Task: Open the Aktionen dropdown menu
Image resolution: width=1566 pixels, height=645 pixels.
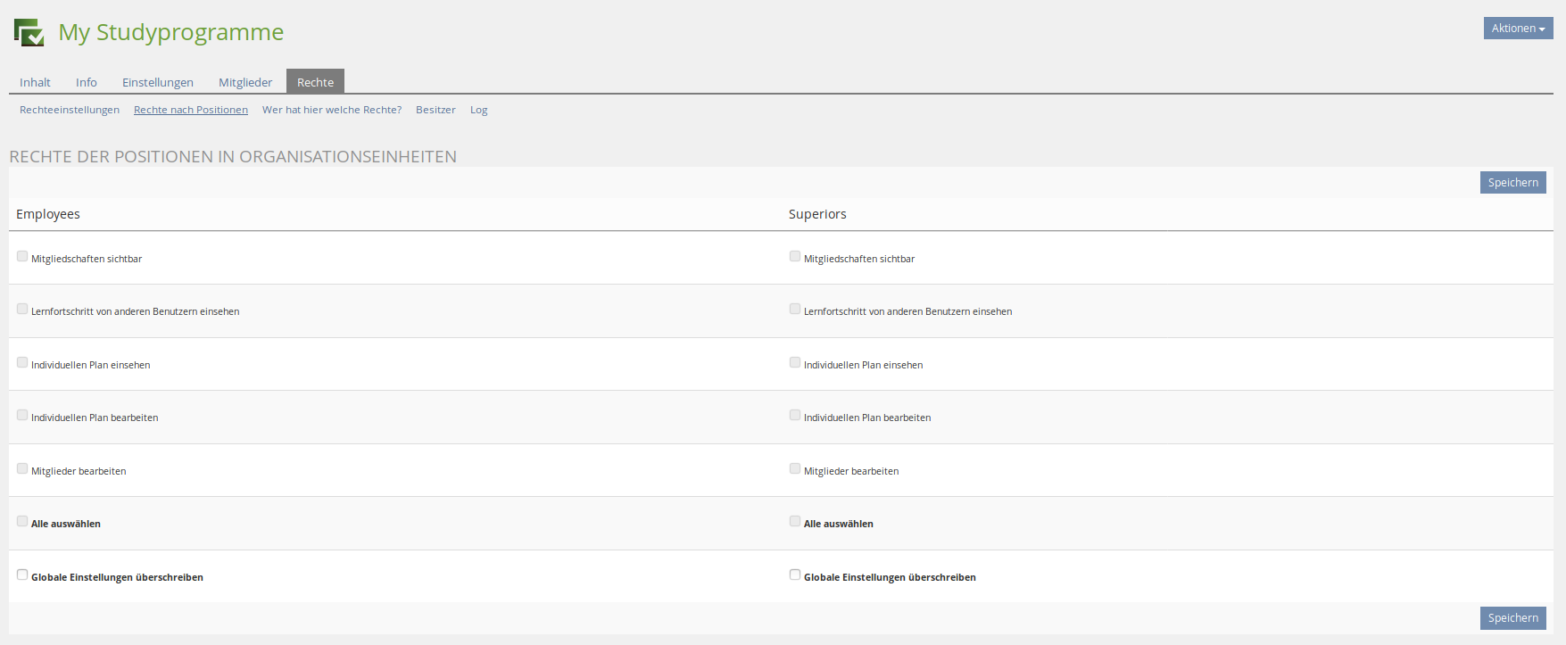Action: tap(1517, 29)
